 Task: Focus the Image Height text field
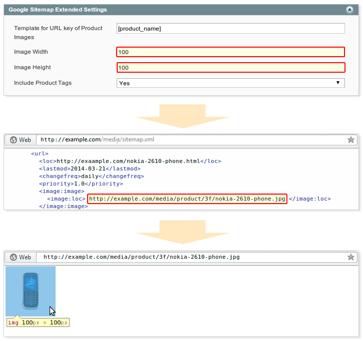coord(230,68)
